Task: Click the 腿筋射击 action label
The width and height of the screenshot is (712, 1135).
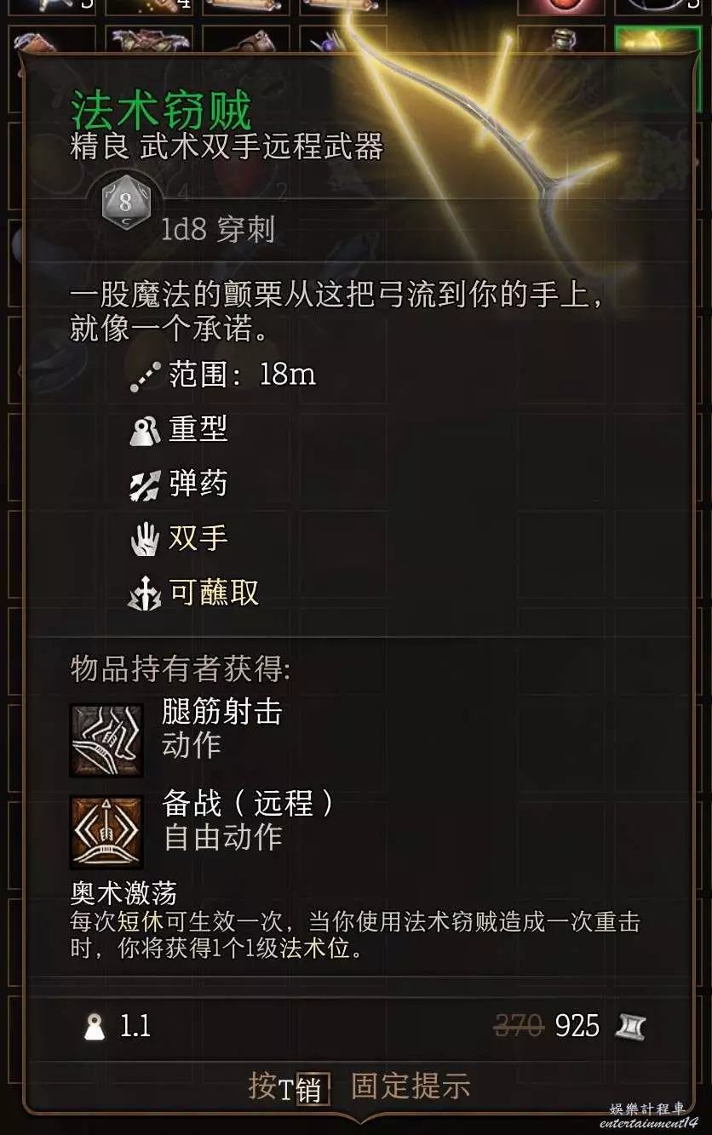Action: pyautogui.click(x=221, y=712)
